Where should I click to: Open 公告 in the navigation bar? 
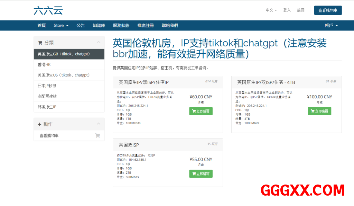pos(81,26)
